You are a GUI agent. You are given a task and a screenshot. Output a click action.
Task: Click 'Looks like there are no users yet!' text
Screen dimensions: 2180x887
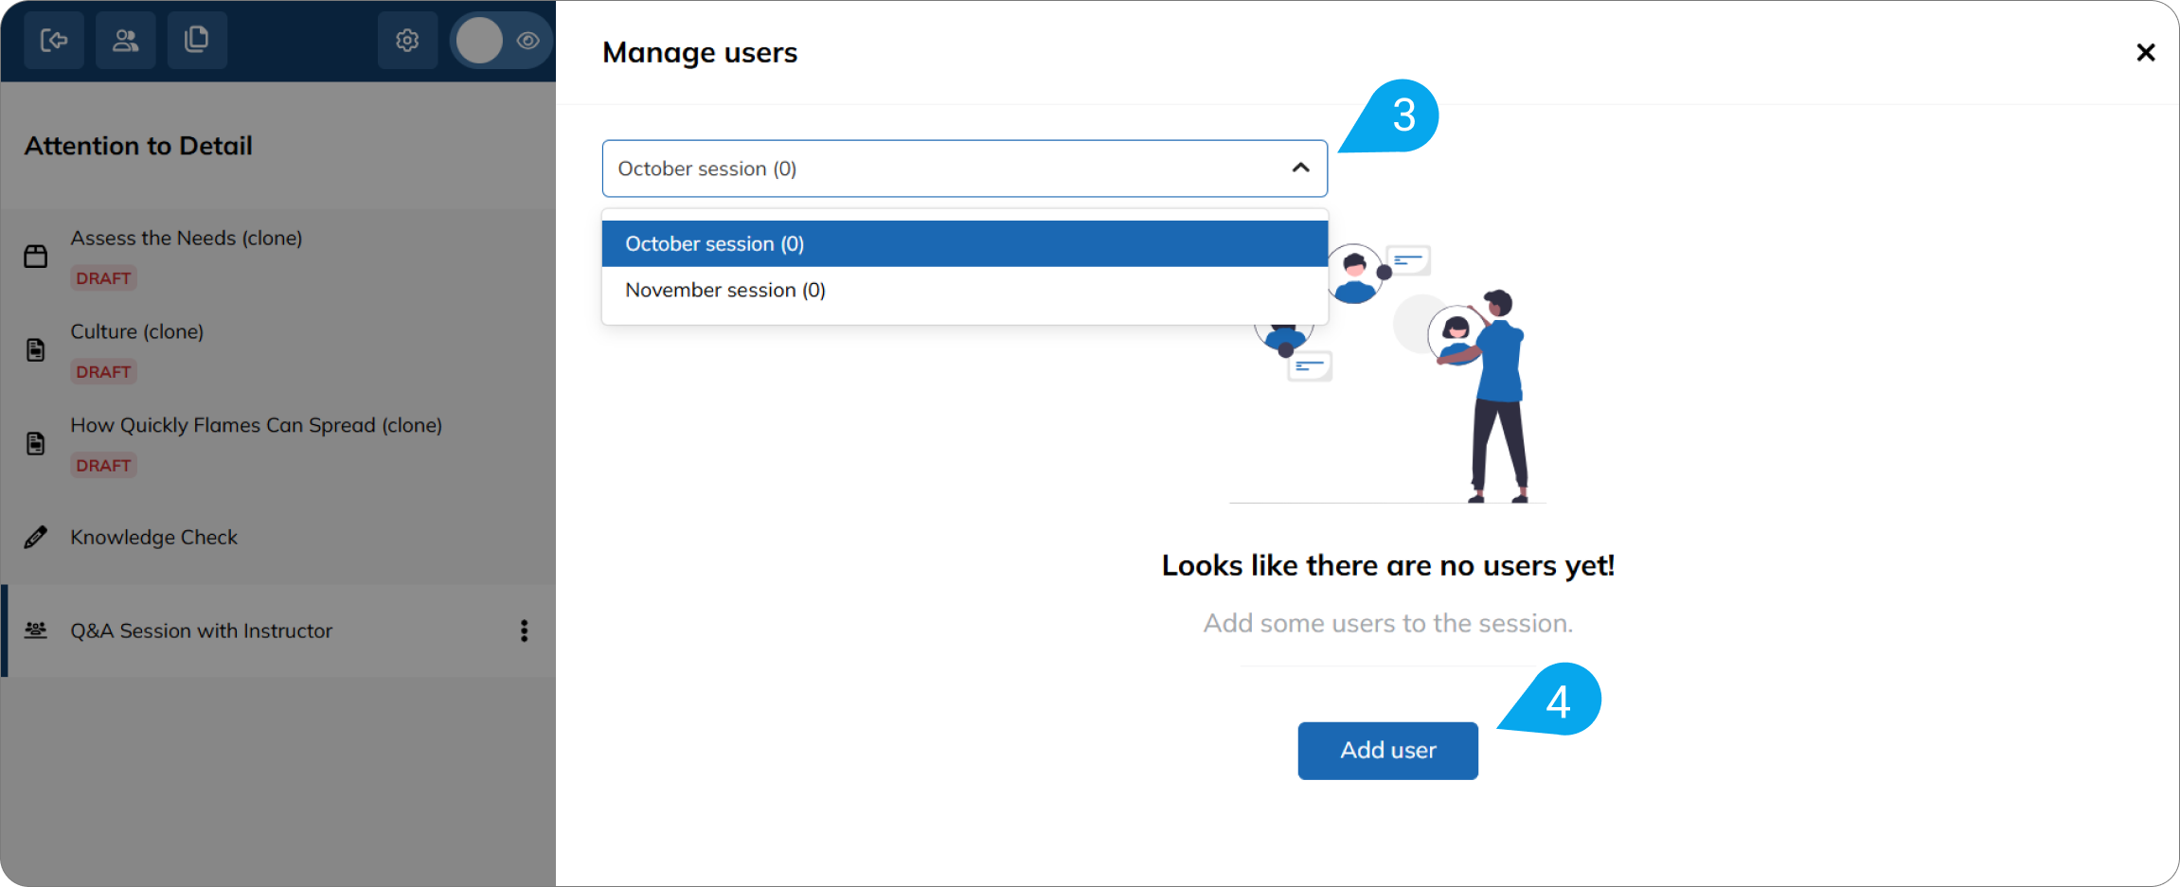(x=1387, y=566)
